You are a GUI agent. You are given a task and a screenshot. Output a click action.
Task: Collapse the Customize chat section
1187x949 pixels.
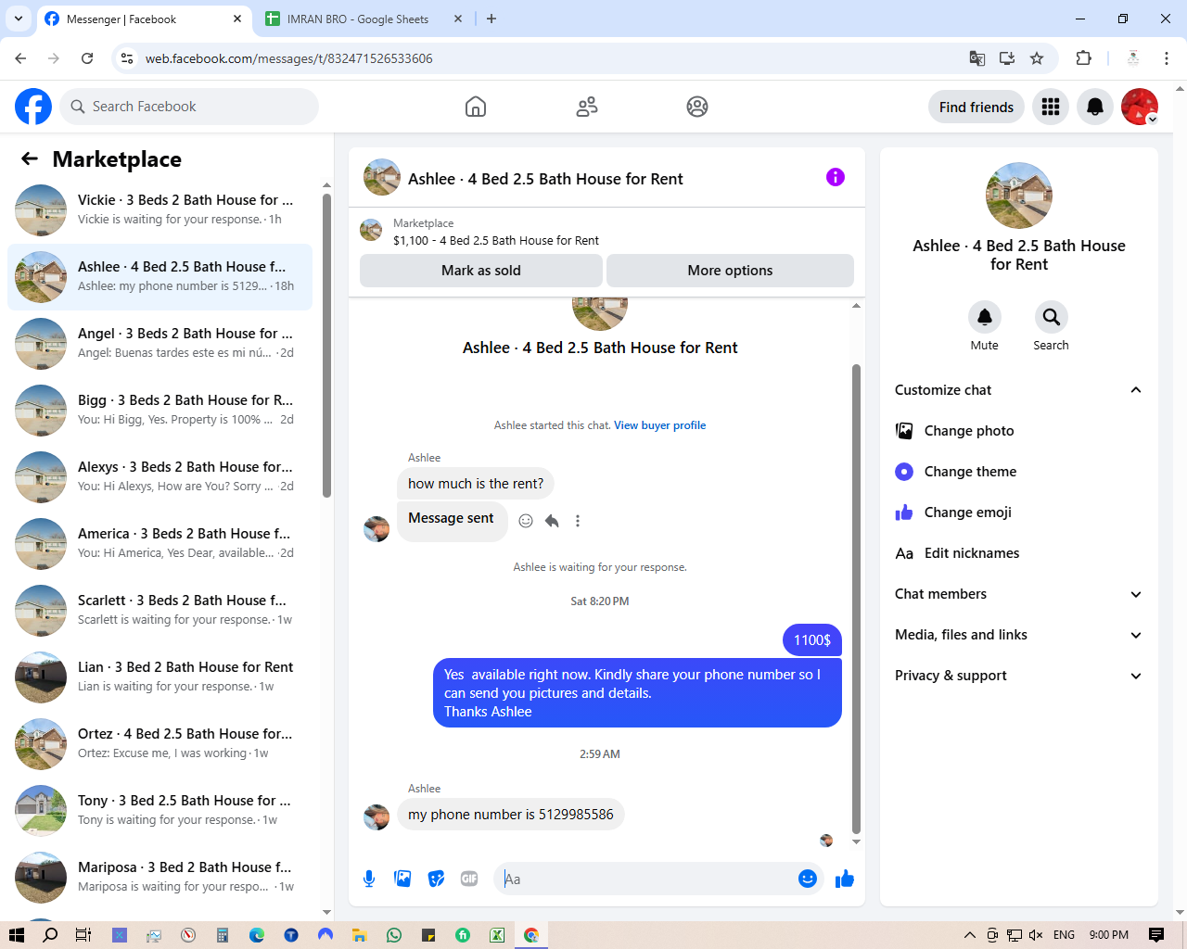coord(1136,390)
